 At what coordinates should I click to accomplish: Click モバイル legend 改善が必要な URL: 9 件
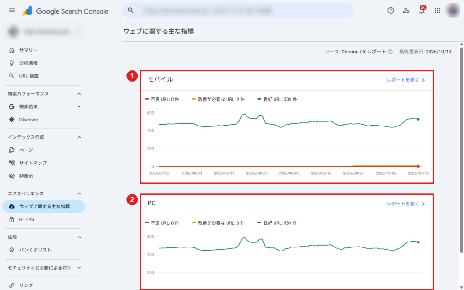point(218,99)
